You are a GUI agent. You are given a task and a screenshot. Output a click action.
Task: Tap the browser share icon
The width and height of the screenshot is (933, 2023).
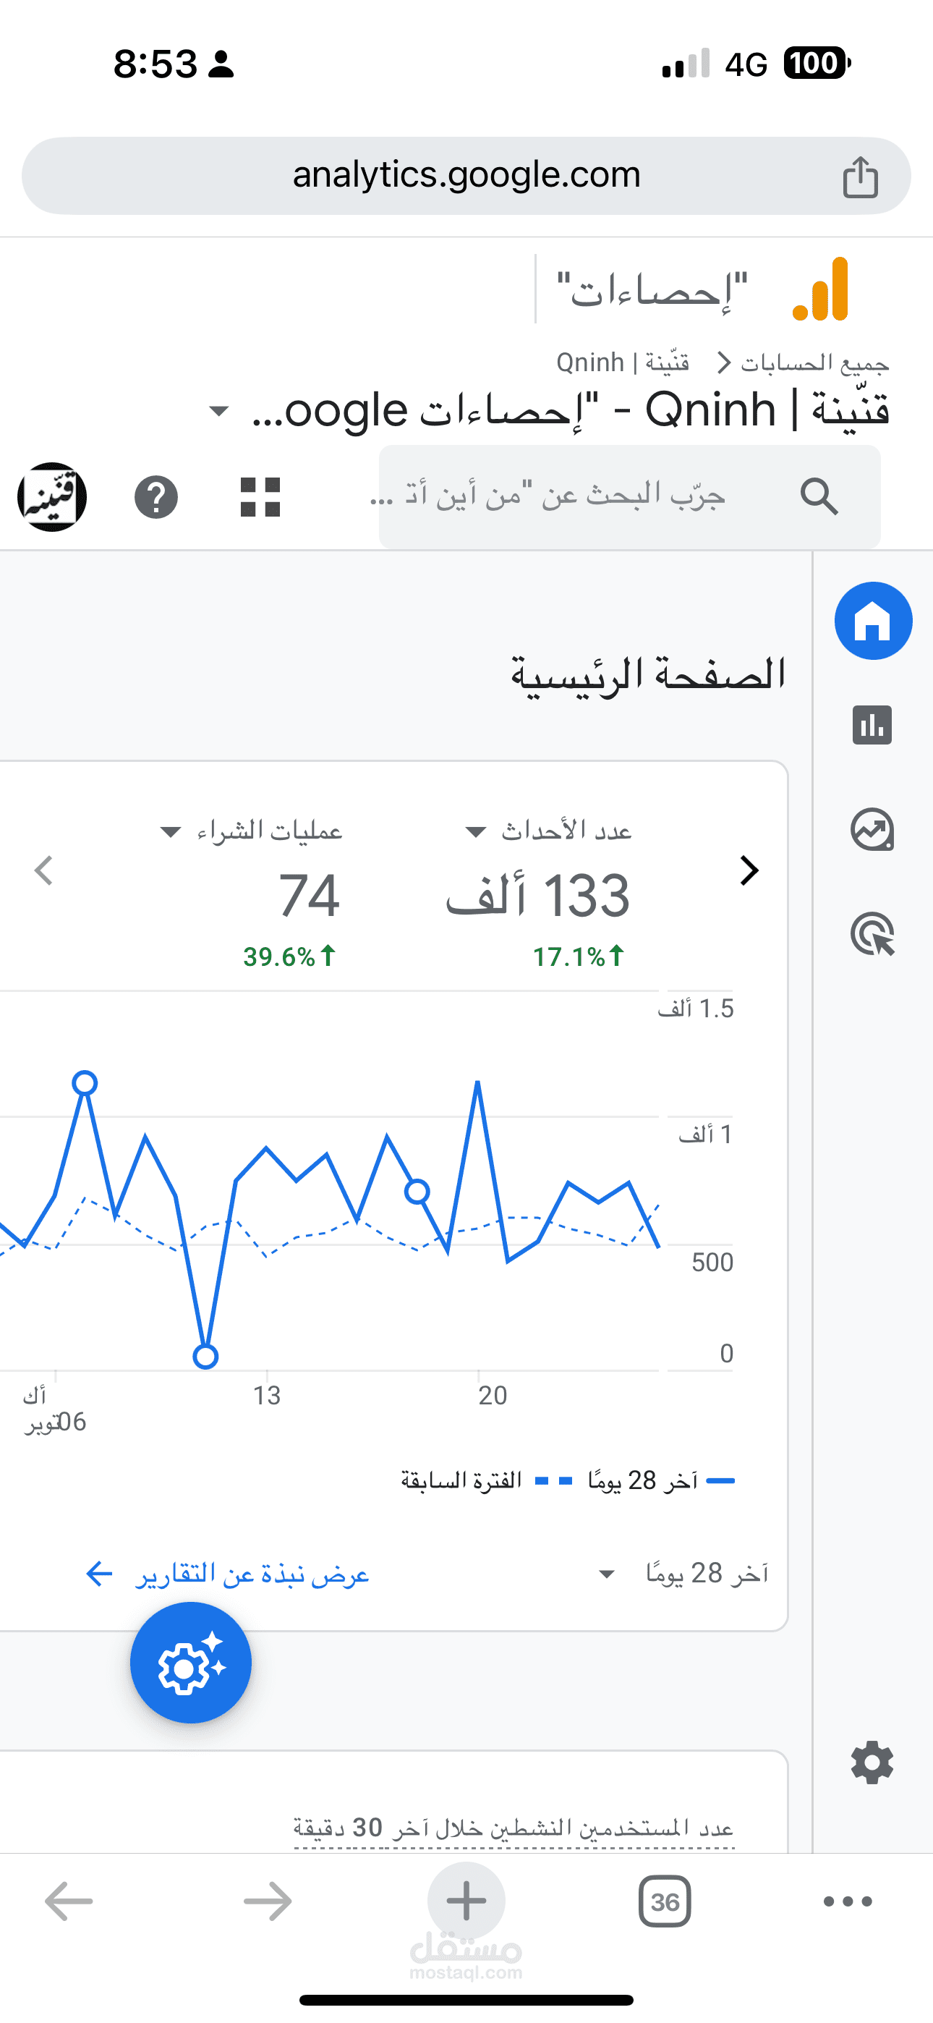coord(860,177)
